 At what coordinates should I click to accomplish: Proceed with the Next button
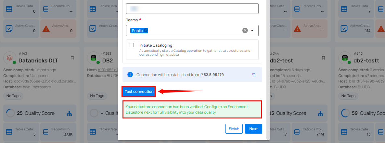253,129
